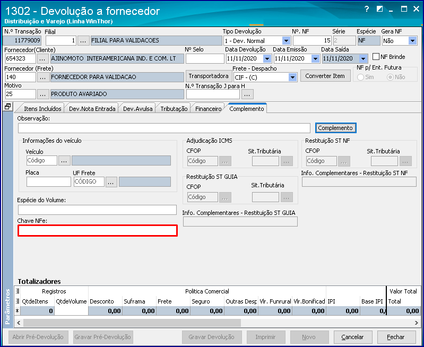The width and height of the screenshot is (424, 347).
Task: Click the window contrast toggle icon in title bar
Action: tap(379, 9)
